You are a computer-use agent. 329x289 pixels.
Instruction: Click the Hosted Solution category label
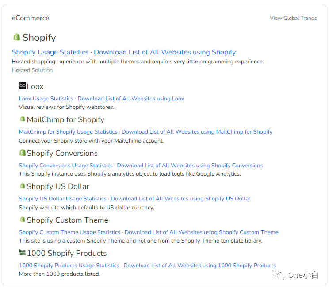click(32, 70)
